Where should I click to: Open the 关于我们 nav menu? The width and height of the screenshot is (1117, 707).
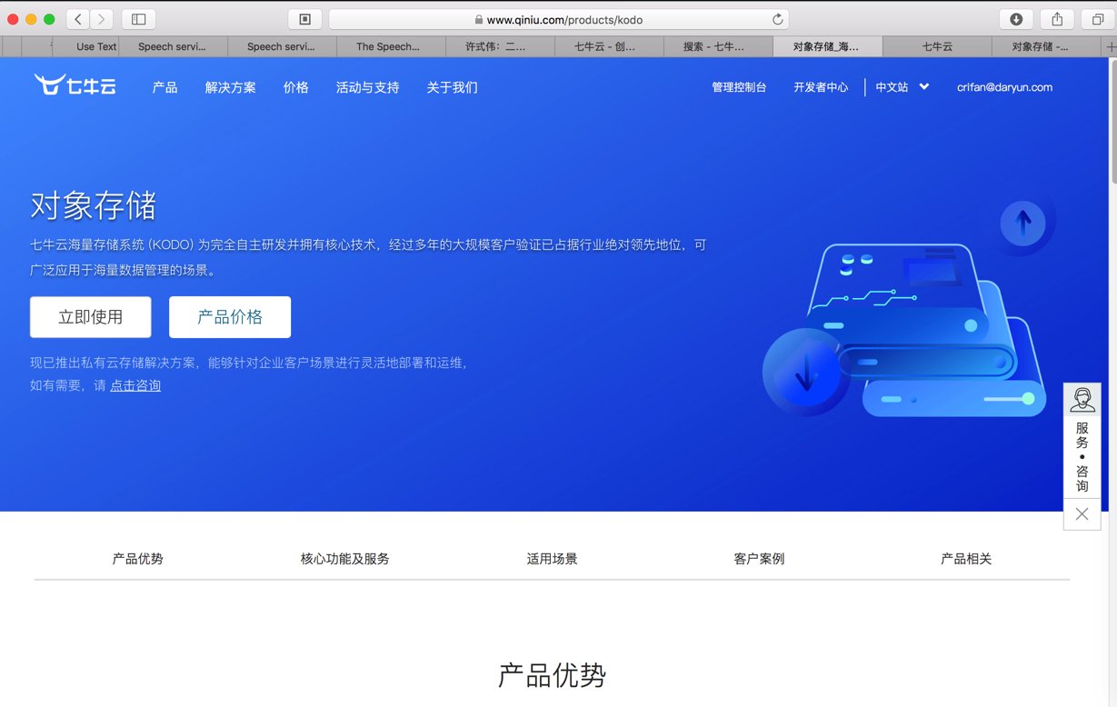[452, 87]
